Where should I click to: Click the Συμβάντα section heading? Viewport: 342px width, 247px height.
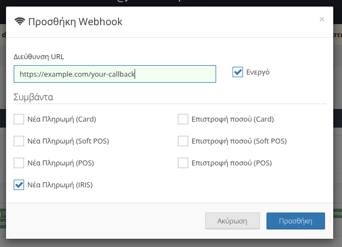(x=33, y=97)
